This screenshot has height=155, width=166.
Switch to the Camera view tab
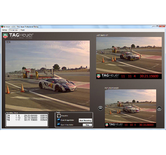coord(14,30)
